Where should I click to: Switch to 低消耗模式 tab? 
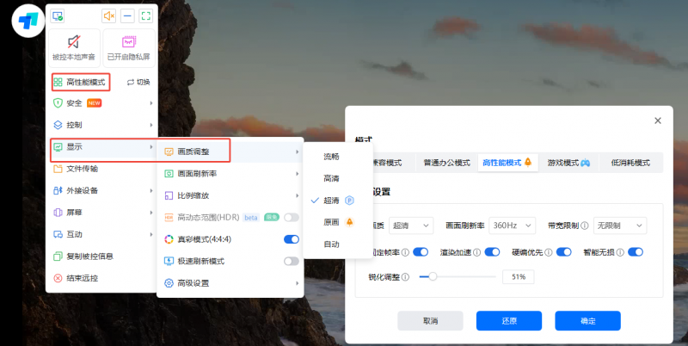[630, 163]
